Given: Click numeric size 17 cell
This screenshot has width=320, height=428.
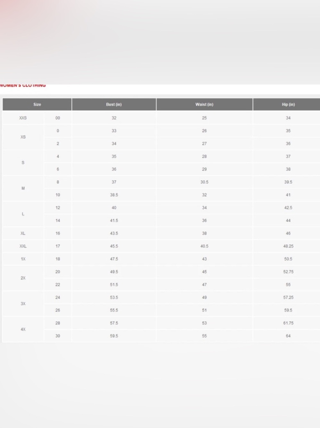Looking at the screenshot, I should 58,246.
